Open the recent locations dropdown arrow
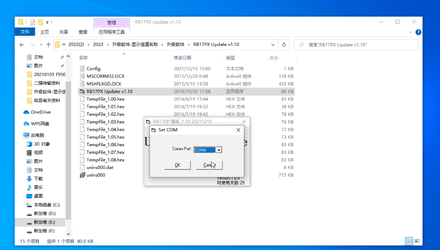Screen dimensions: 440x250 (41, 44)
